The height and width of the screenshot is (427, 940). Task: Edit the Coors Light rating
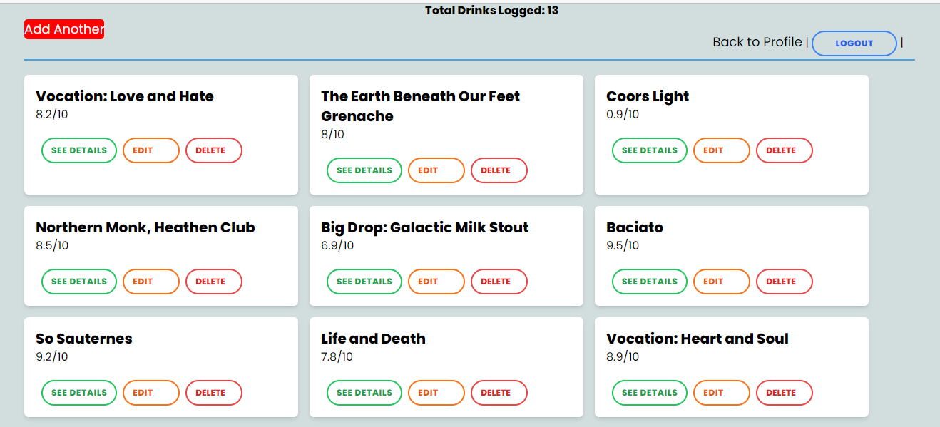721,150
